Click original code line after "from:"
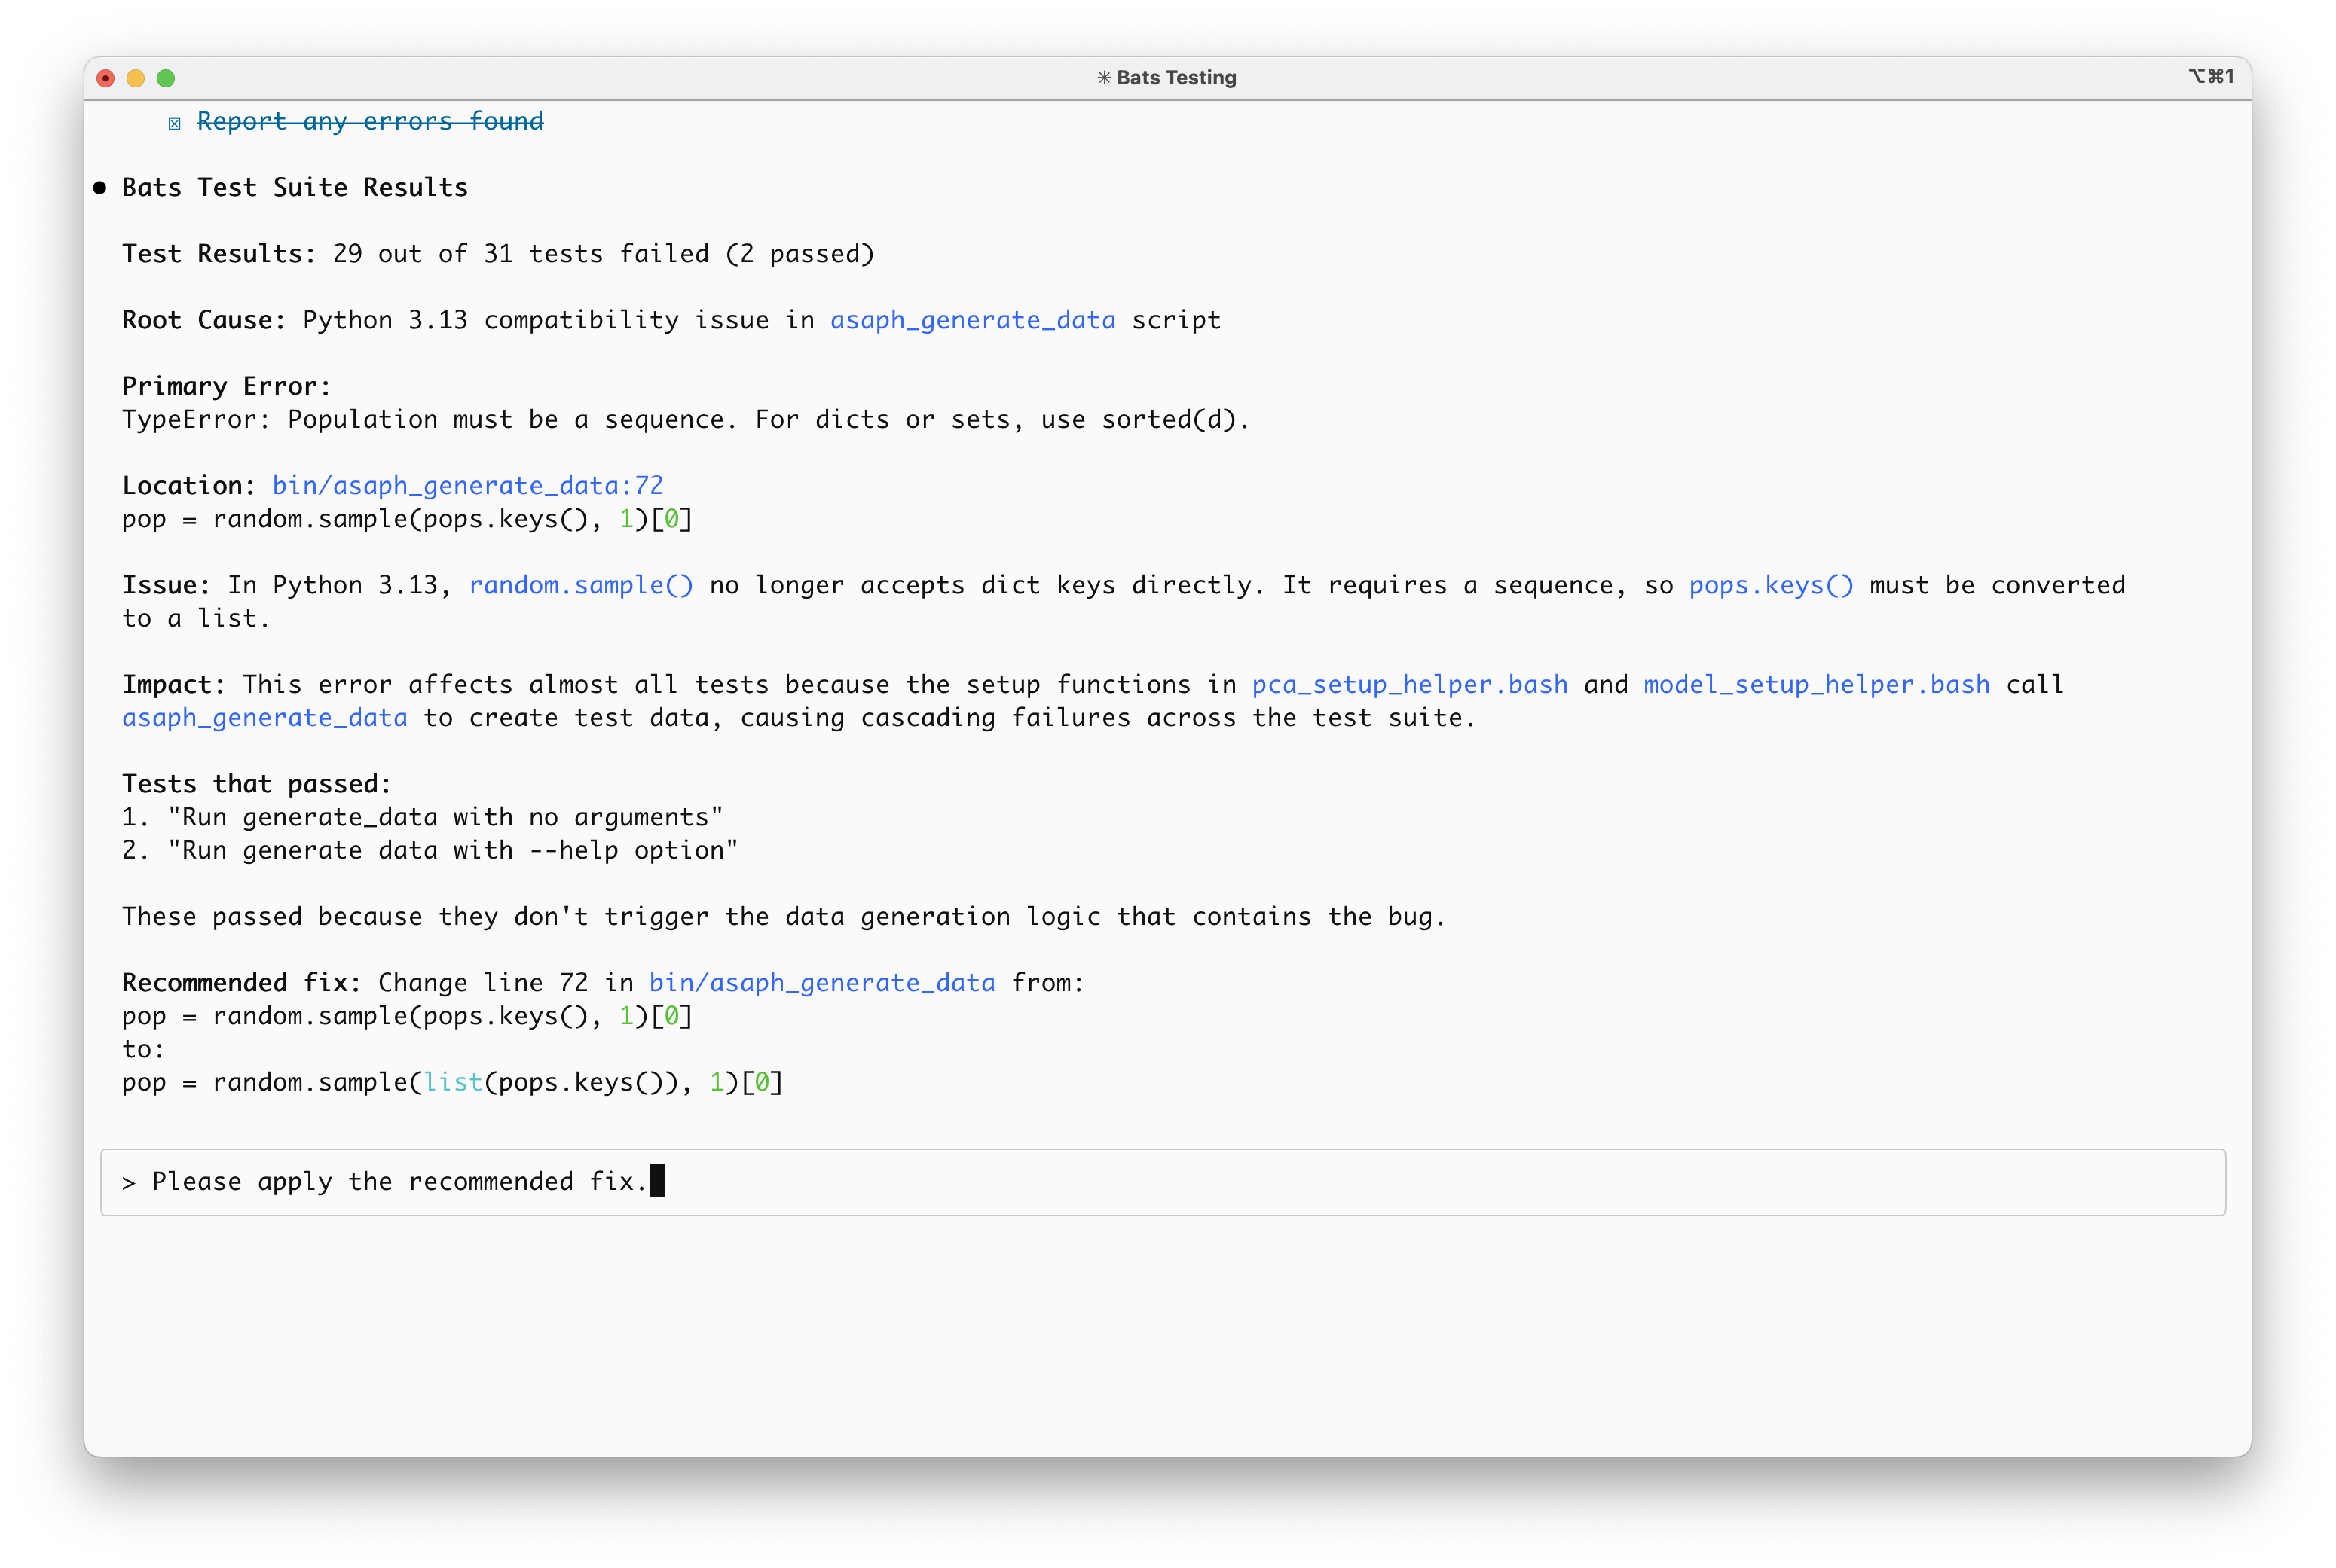This screenshot has width=2336, height=1568. [x=407, y=1016]
